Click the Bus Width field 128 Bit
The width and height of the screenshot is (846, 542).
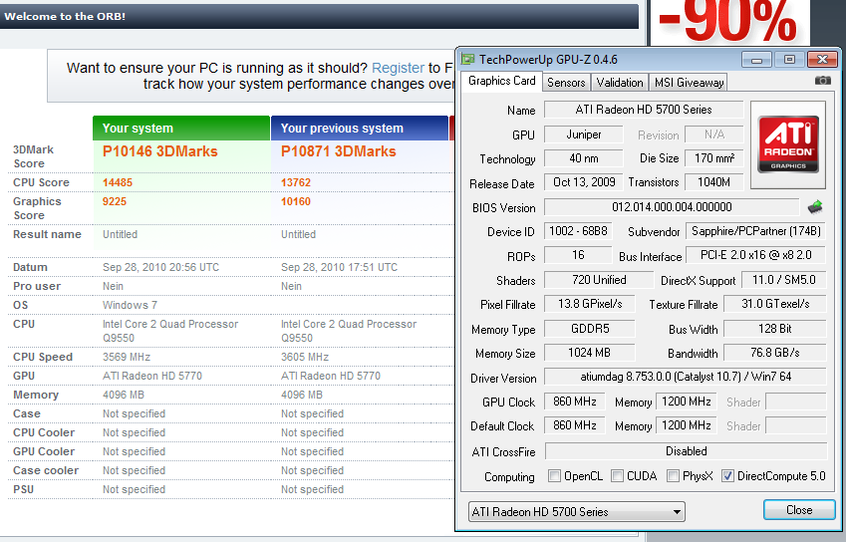tap(775, 329)
